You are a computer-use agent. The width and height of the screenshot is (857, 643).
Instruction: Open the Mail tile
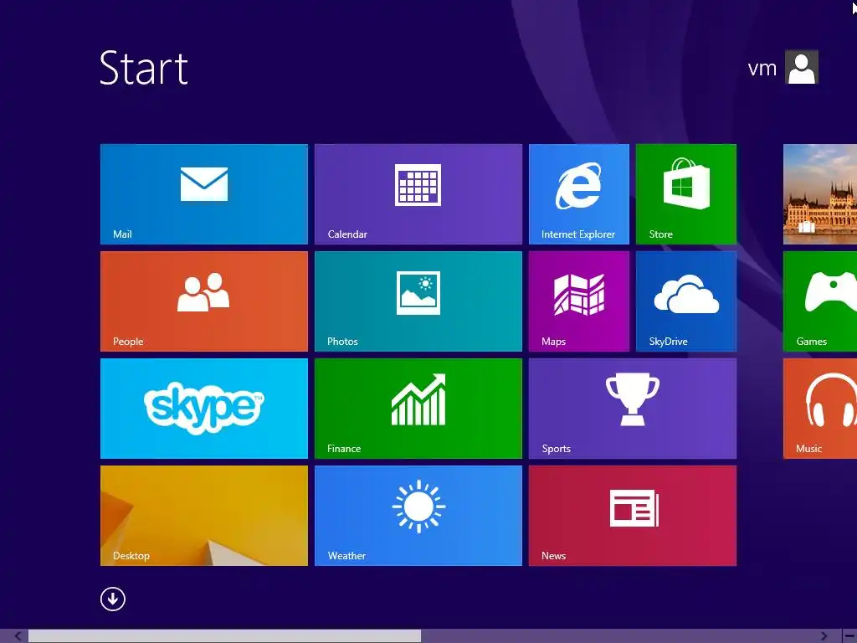(204, 194)
